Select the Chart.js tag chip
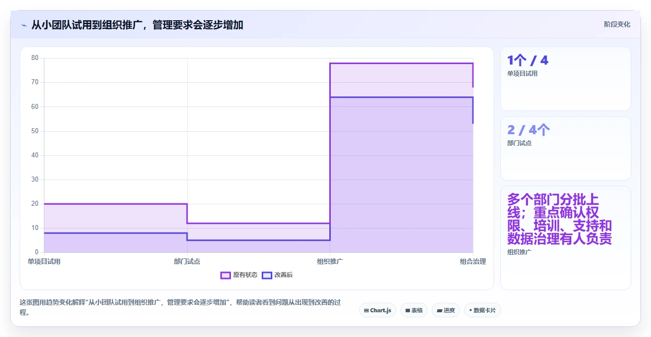 pyautogui.click(x=378, y=310)
